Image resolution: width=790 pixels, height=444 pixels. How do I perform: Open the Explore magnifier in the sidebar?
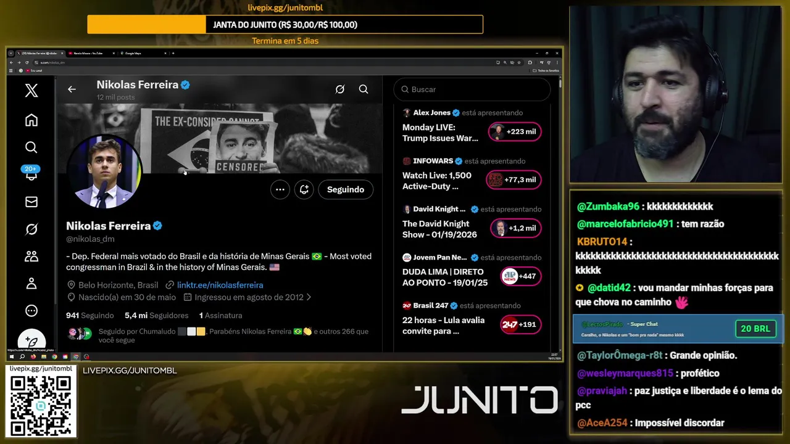coord(31,147)
